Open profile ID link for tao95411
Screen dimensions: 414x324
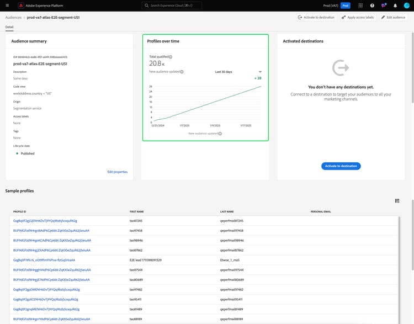coord(46,300)
